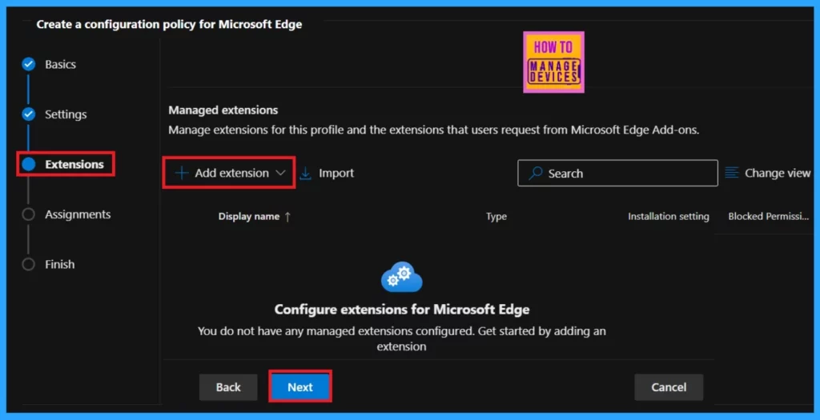The width and height of the screenshot is (820, 420).
Task: Click the 'Create a configuration policy for Microsoft Edge' title
Action: tap(169, 25)
